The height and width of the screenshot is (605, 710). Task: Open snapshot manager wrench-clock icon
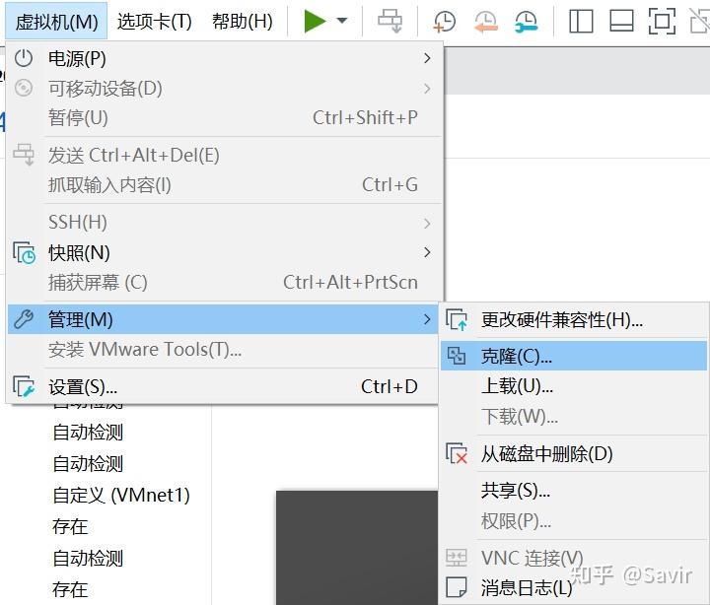click(527, 22)
